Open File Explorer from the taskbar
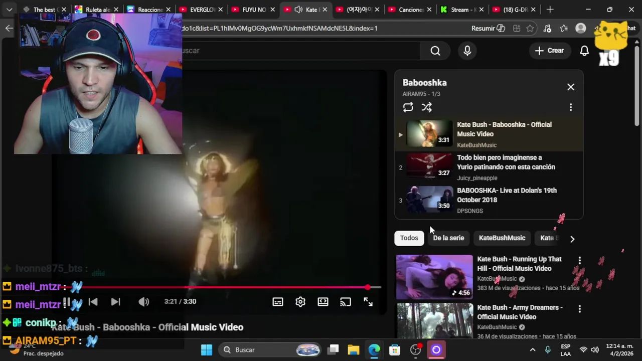Screen dimensions: 642x361 click(354, 350)
